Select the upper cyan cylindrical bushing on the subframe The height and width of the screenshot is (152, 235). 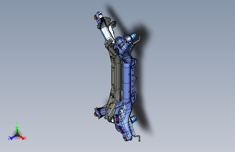133,36
